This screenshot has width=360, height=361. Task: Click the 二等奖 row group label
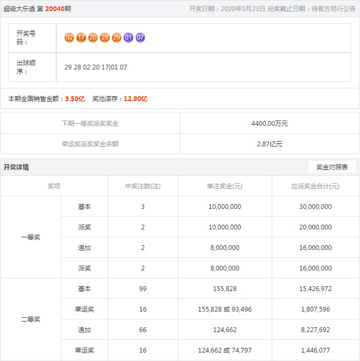30,319
